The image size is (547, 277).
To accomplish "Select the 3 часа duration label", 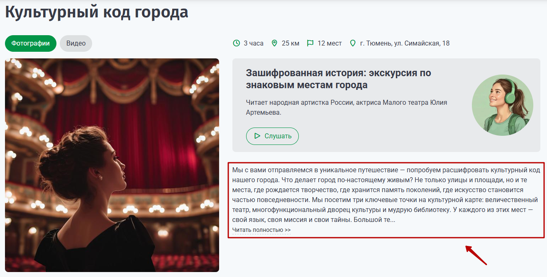I will tap(254, 43).
